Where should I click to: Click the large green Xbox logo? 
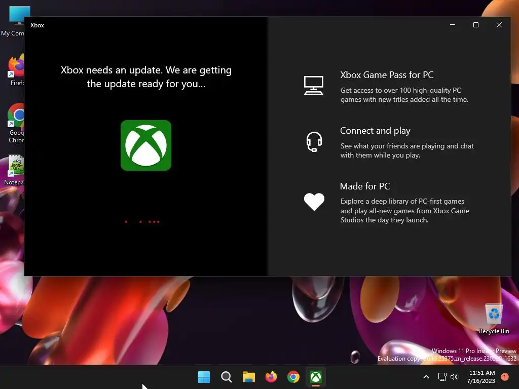pos(146,145)
